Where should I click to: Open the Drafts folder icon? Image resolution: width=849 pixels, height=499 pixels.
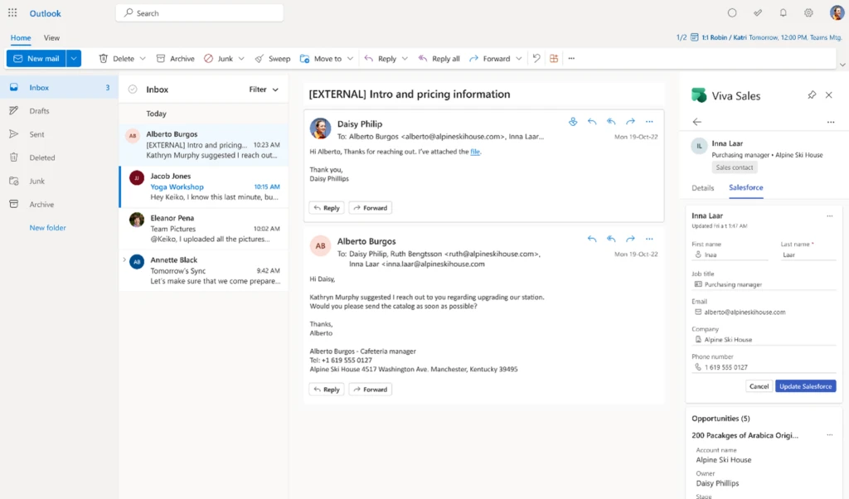[15, 111]
